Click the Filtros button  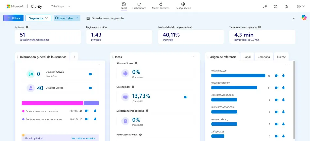(13, 18)
